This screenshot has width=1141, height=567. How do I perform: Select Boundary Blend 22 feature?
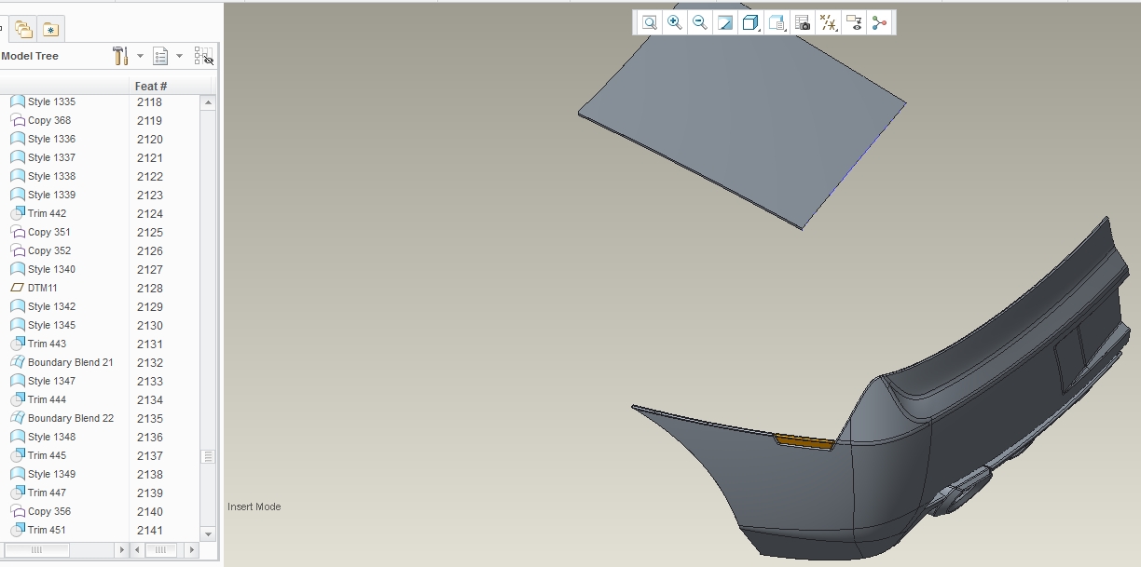(x=70, y=418)
